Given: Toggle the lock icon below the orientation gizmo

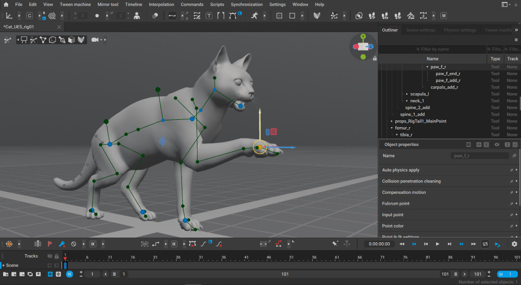Looking at the screenshot, I should [375, 58].
